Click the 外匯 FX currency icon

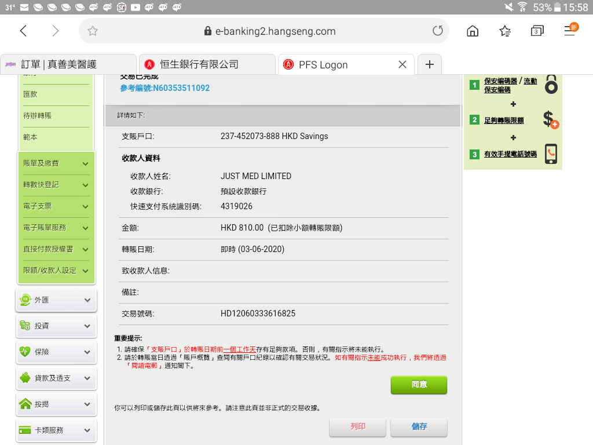tap(25, 300)
